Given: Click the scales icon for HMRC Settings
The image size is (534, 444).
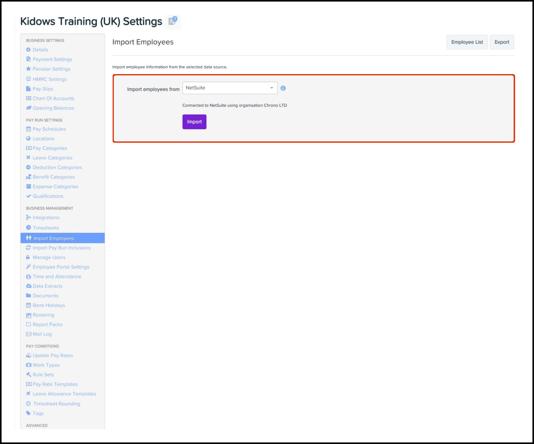Looking at the screenshot, I should coord(28,79).
